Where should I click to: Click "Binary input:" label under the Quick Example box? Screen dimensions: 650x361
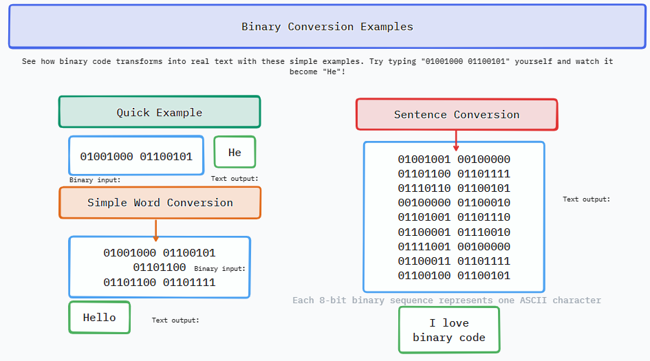click(x=95, y=180)
